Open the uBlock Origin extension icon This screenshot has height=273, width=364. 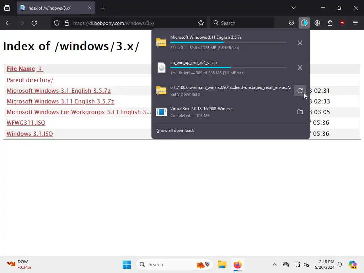342,23
